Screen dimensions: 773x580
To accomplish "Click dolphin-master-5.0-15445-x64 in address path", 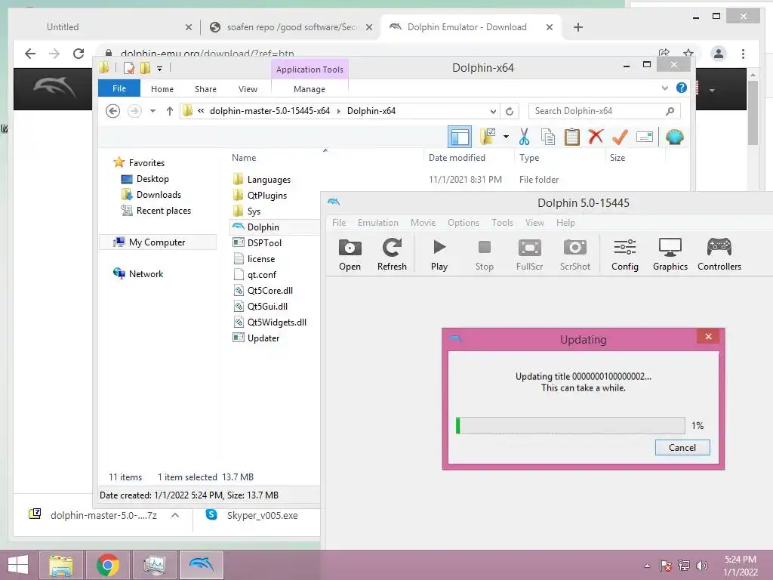I will click(x=269, y=111).
